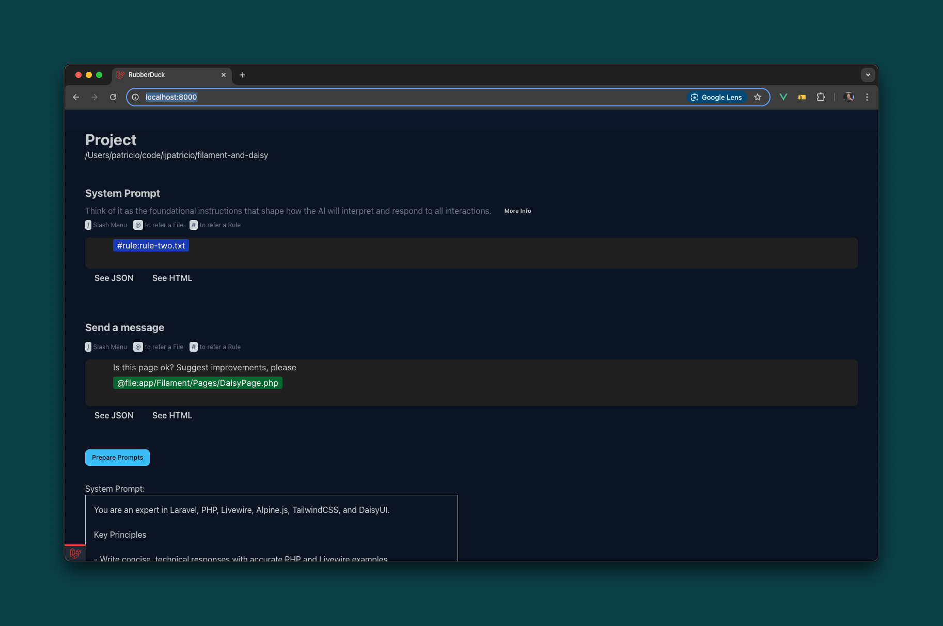This screenshot has height=626, width=943.
Task: Click the #rule:rule-two.txt tag
Action: pos(151,245)
